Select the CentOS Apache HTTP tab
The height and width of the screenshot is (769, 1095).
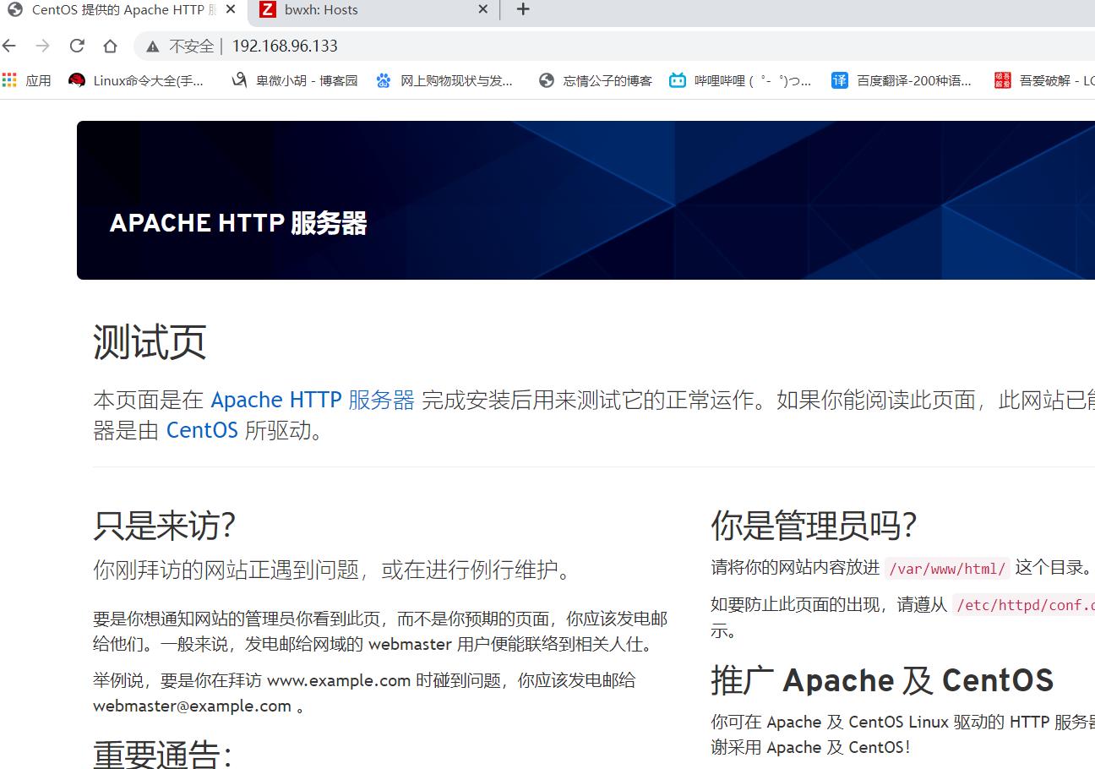[x=123, y=10]
